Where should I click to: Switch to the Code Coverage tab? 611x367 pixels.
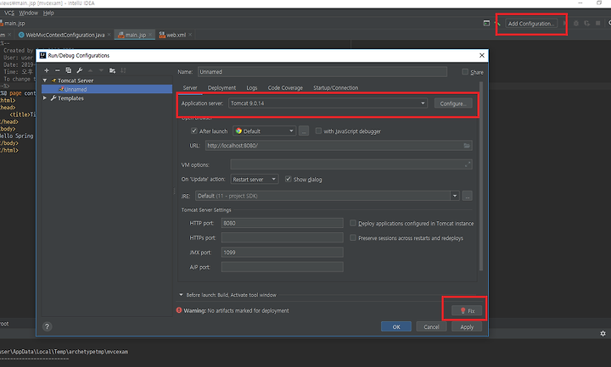click(x=285, y=87)
